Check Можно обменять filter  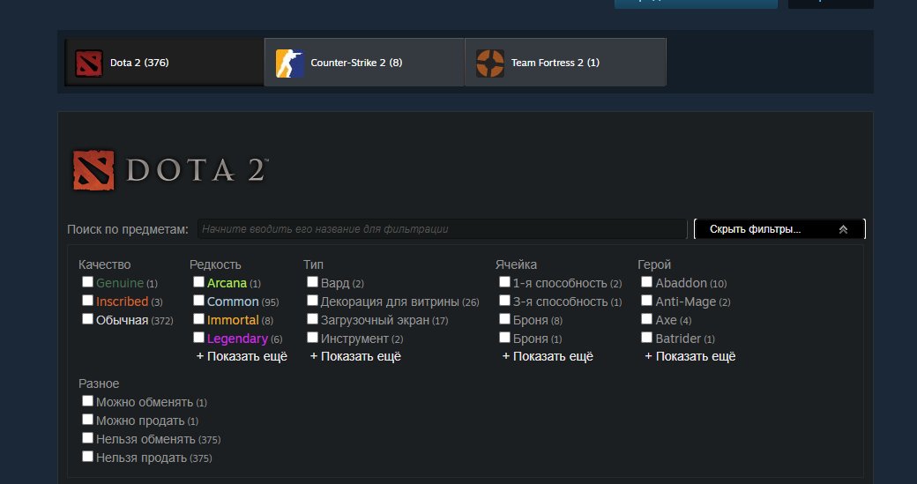[87, 401]
